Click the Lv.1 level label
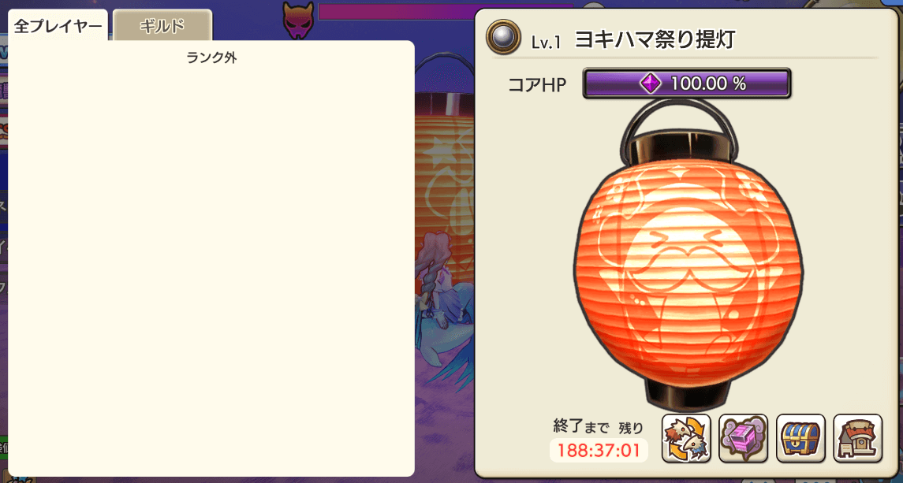903x483 pixels. (x=546, y=43)
